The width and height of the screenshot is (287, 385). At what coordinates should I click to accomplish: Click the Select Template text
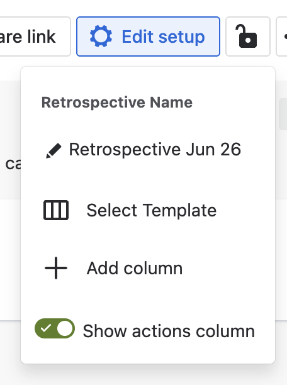coord(151,210)
